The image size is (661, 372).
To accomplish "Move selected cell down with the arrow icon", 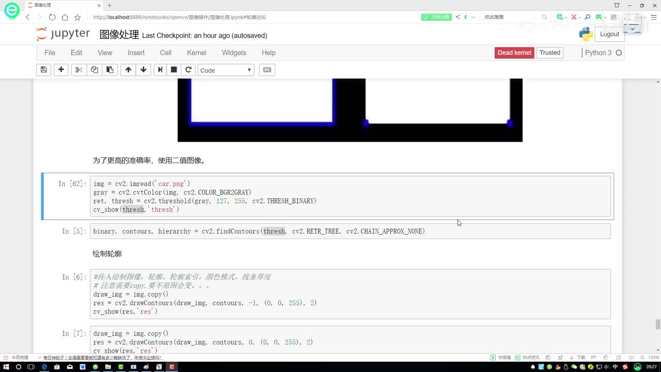I will click(144, 70).
